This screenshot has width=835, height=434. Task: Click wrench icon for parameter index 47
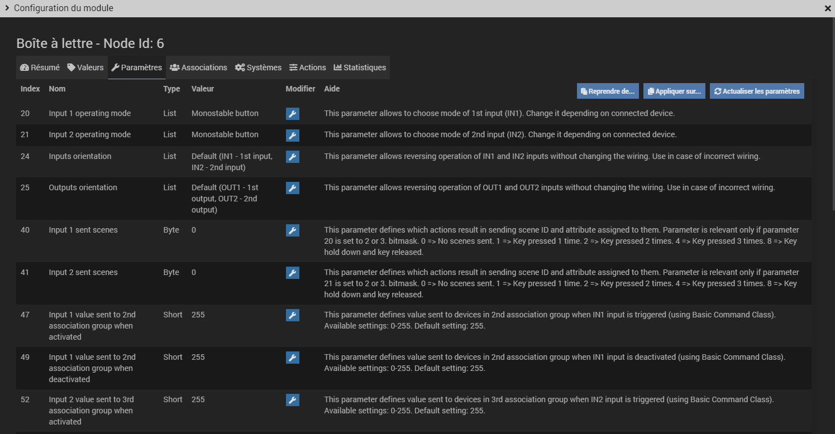pos(292,315)
